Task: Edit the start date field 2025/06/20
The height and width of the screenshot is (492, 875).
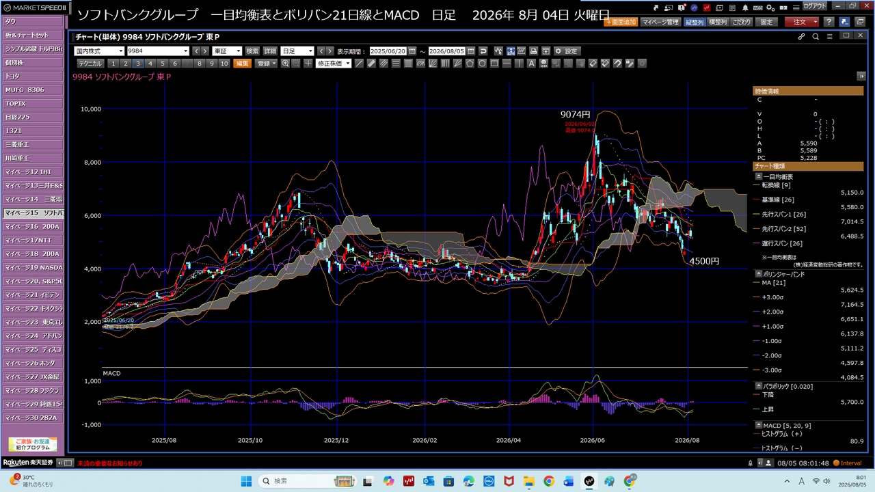Action: point(388,51)
